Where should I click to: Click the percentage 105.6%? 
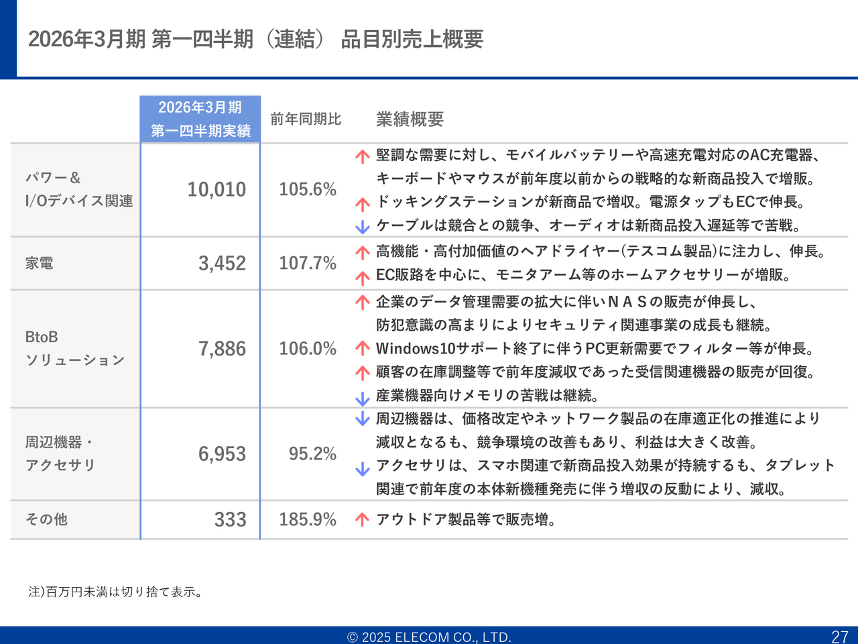coord(308,190)
